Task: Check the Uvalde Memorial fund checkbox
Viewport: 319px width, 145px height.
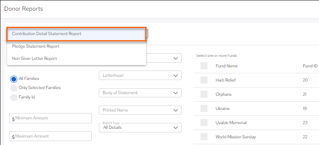Action: pyautogui.click(x=204, y=123)
